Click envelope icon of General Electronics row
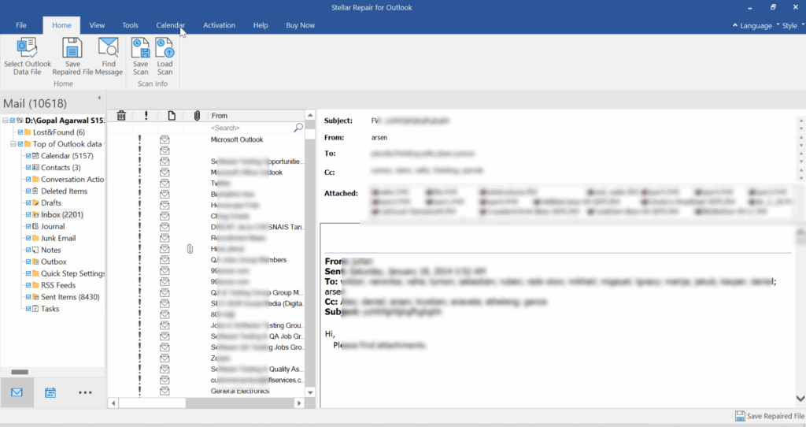 pos(165,391)
